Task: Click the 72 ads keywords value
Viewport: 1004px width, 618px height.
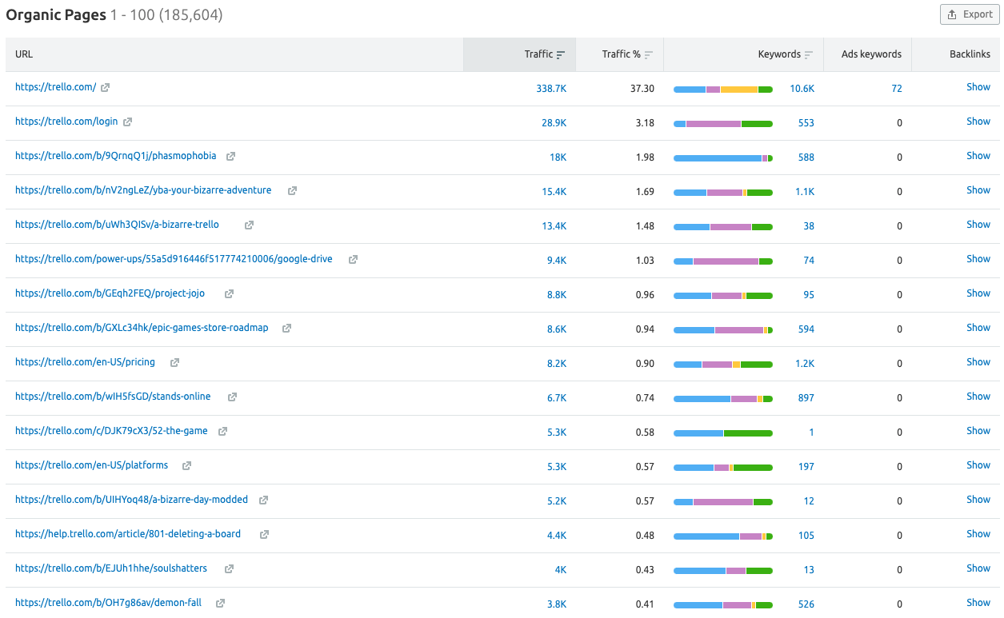Action: pyautogui.click(x=897, y=89)
